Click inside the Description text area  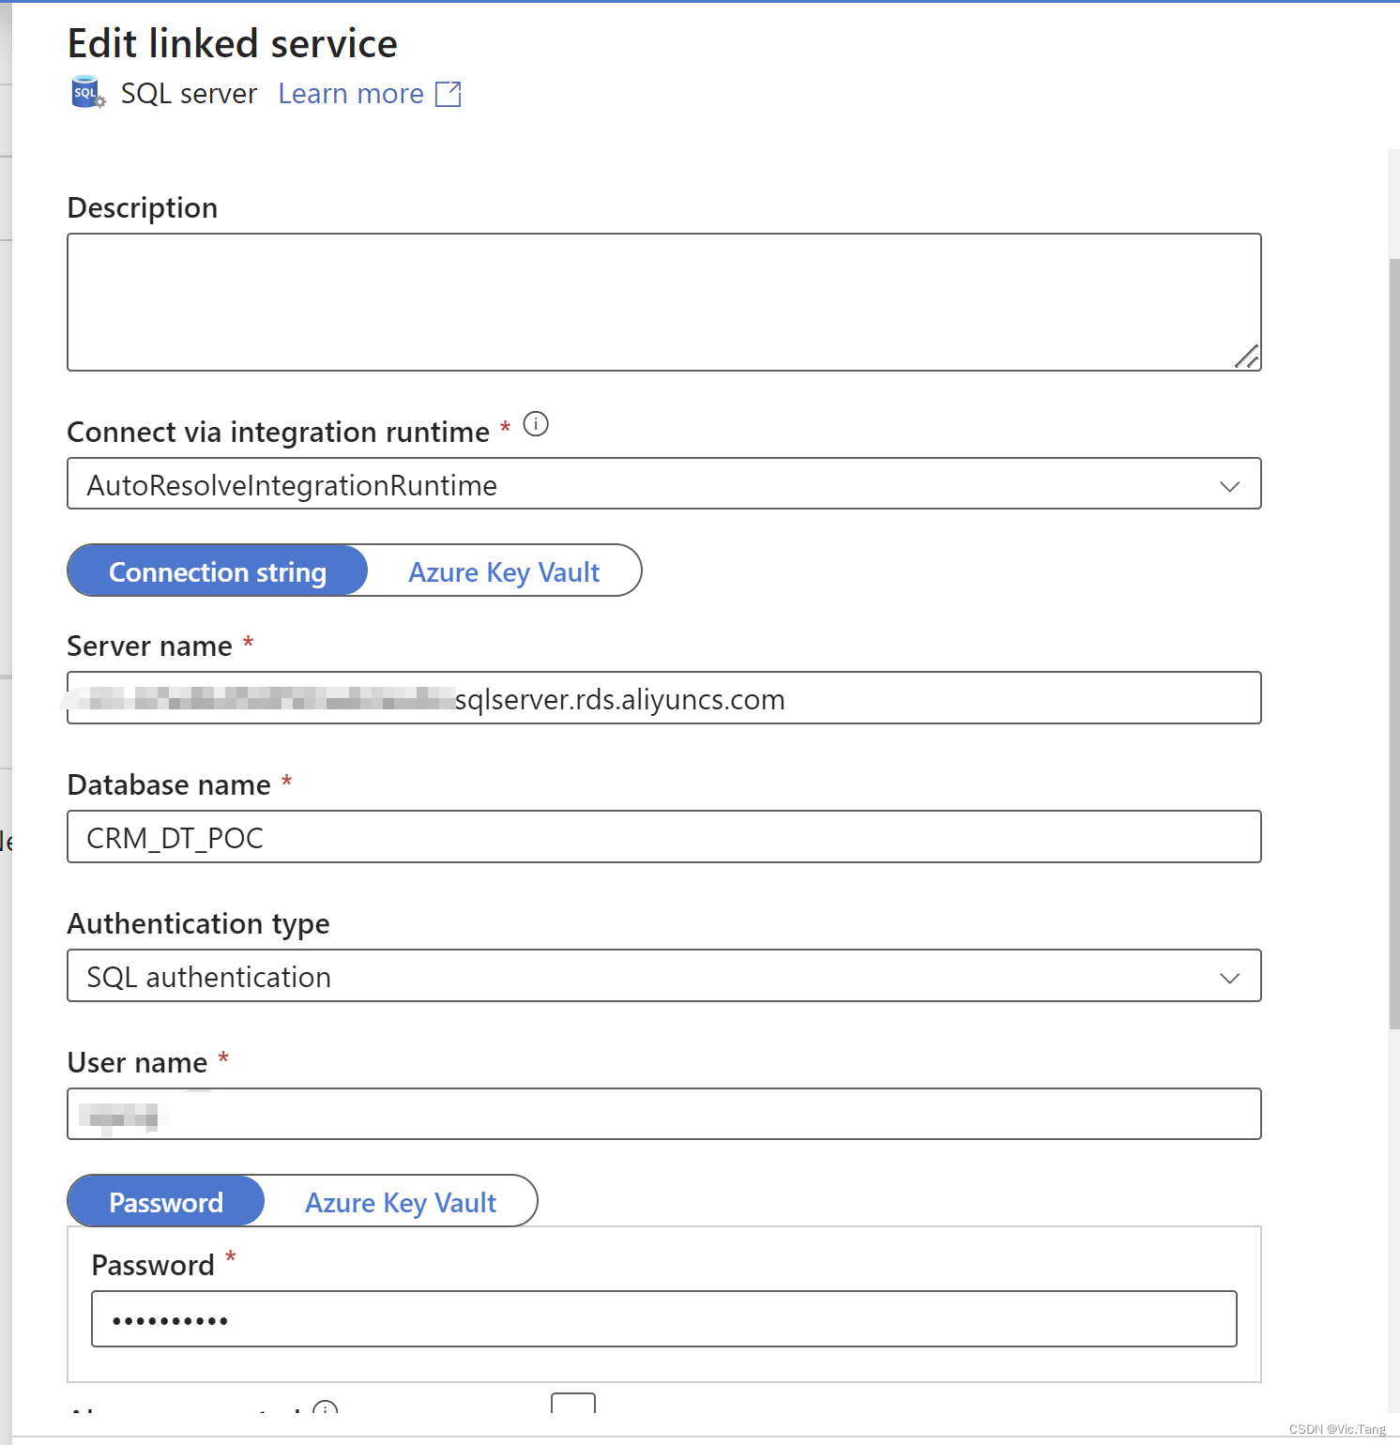click(x=663, y=300)
